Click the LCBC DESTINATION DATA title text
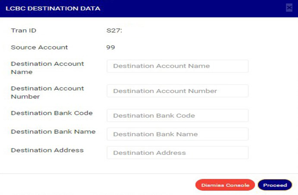 click(x=53, y=8)
